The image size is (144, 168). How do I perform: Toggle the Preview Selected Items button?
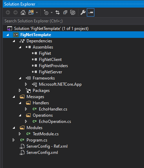click(x=91, y=12)
